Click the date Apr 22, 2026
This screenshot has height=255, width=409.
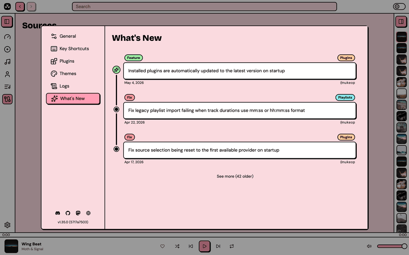point(134,122)
